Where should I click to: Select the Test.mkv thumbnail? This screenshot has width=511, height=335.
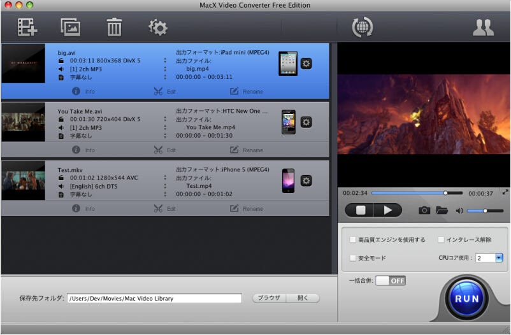(x=23, y=180)
